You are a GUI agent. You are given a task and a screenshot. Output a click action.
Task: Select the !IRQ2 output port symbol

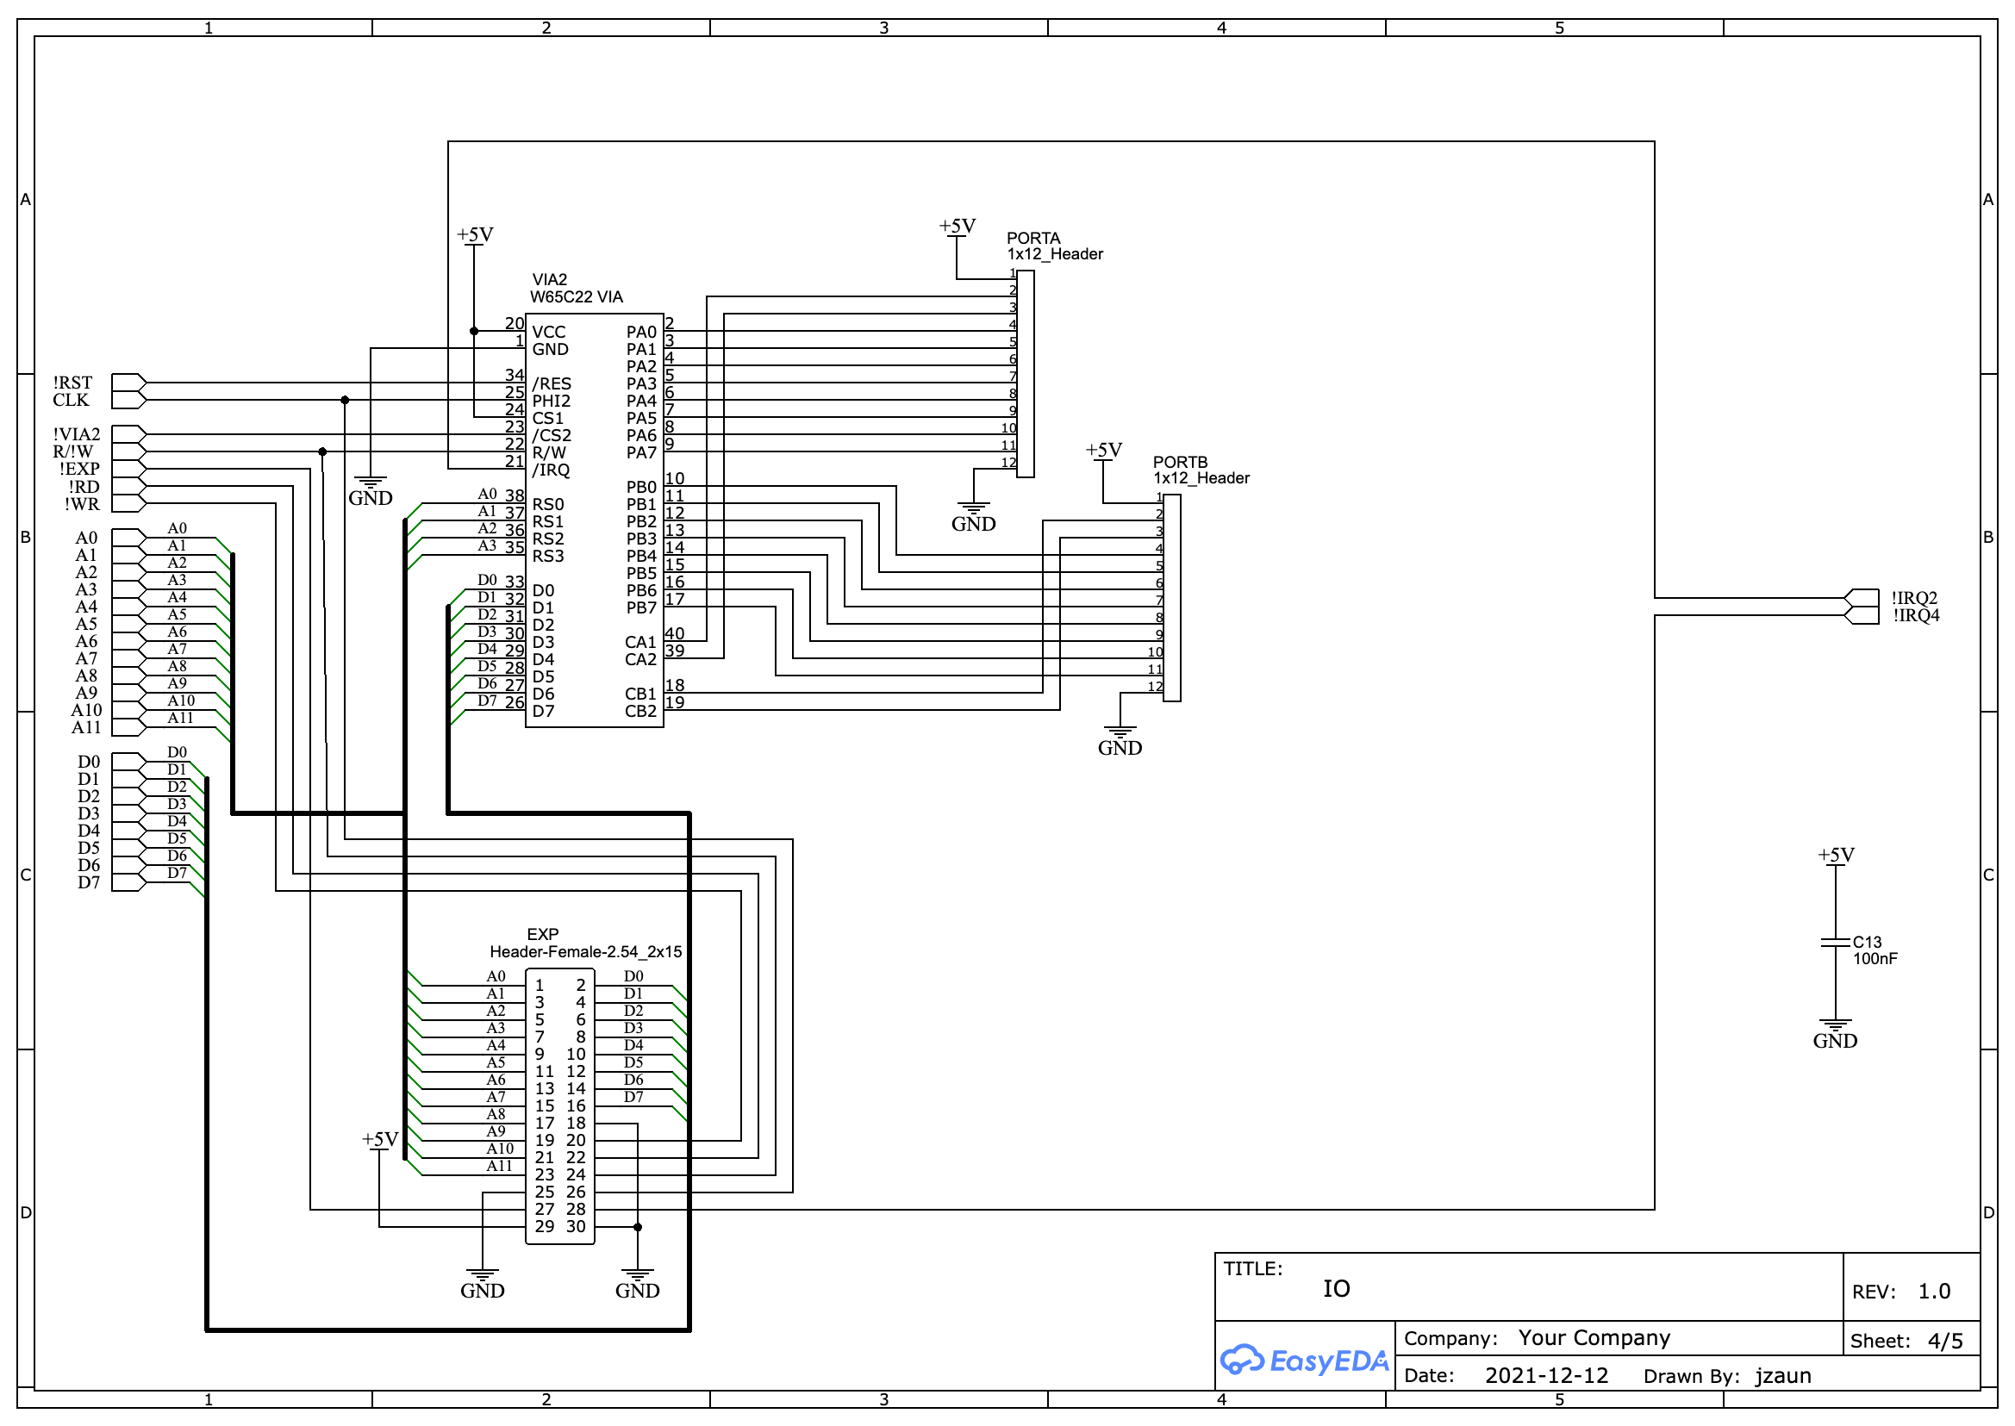(1862, 598)
